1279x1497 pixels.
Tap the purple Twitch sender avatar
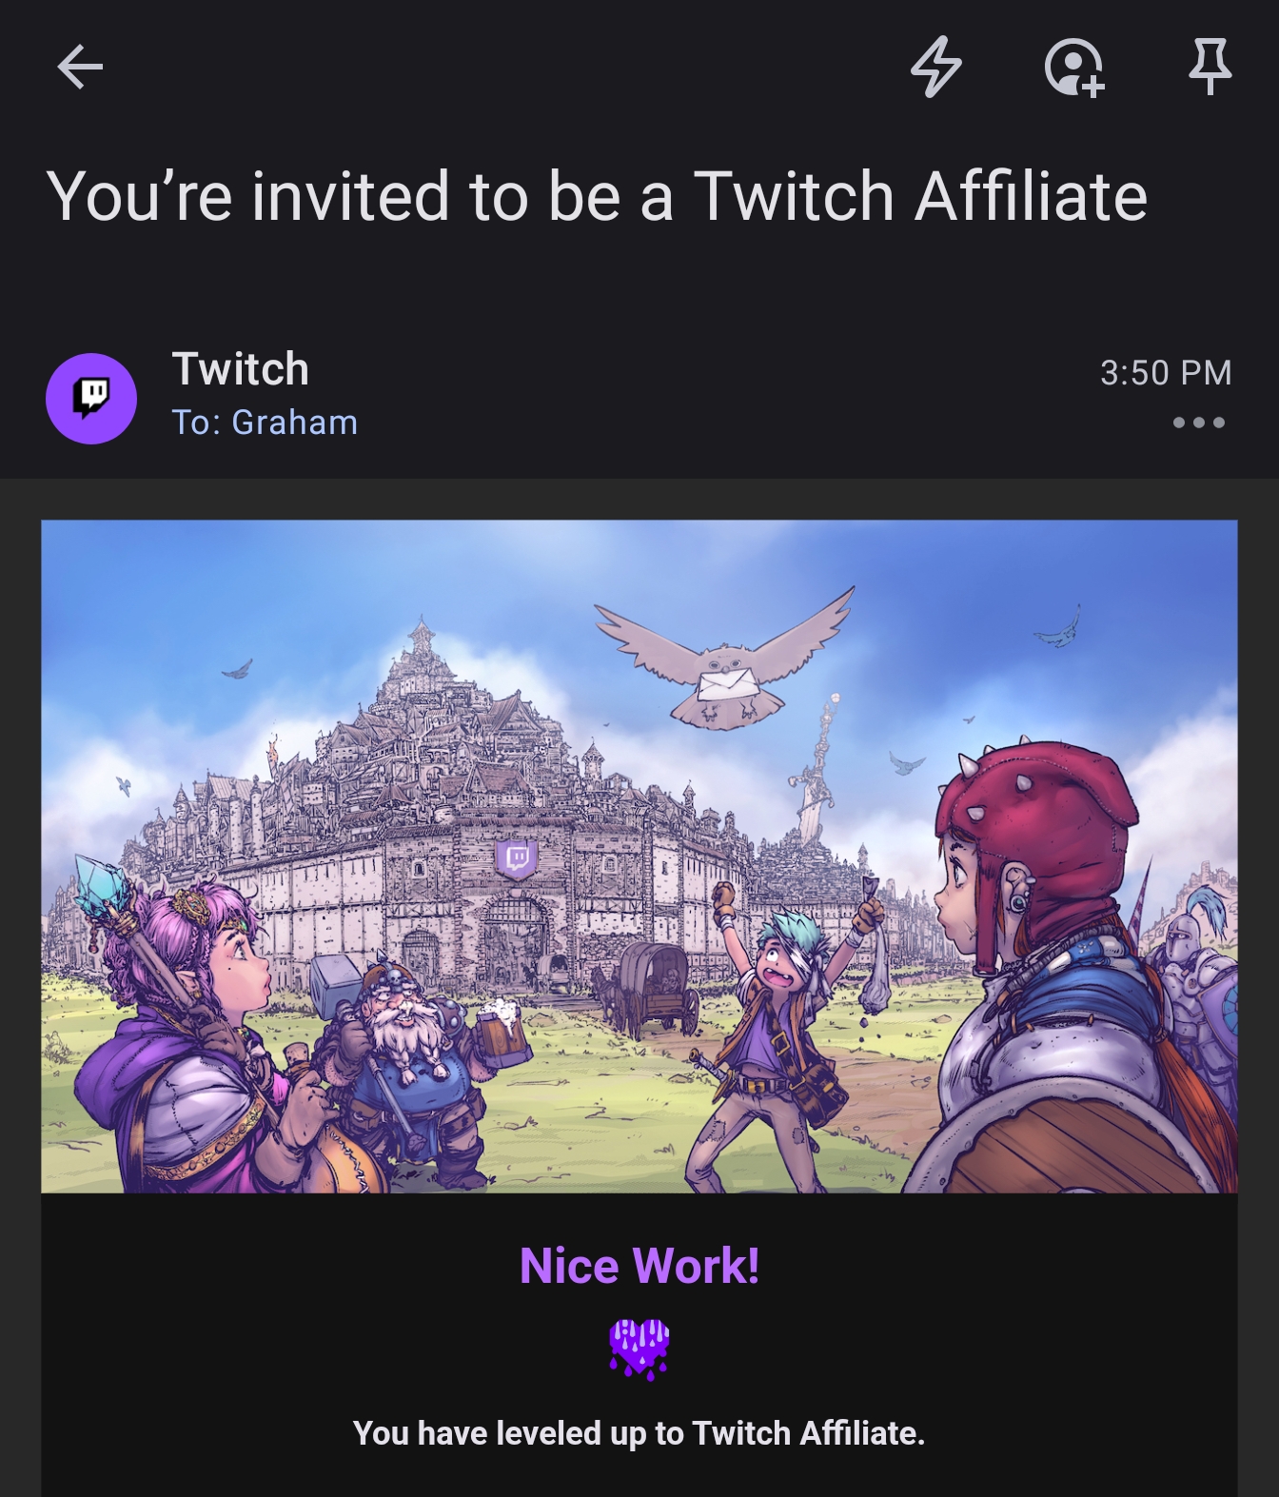(91, 398)
